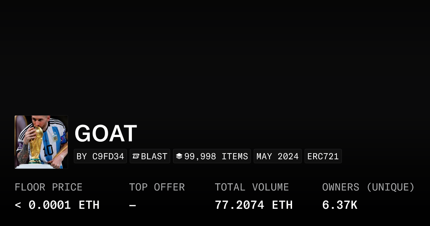Click the OWNERS label text
Viewport: 430px width, 226px height.
(x=340, y=187)
